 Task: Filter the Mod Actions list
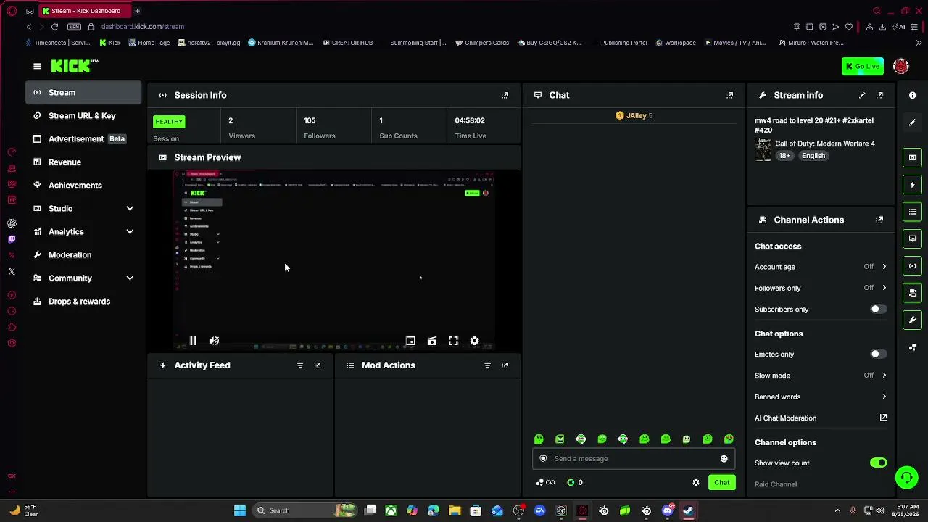[488, 365]
